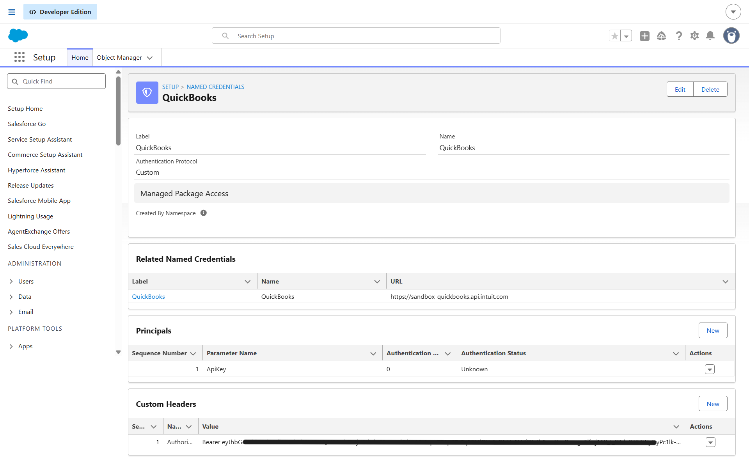Expand the Email tree item
Image resolution: width=749 pixels, height=461 pixels.
tap(11, 312)
